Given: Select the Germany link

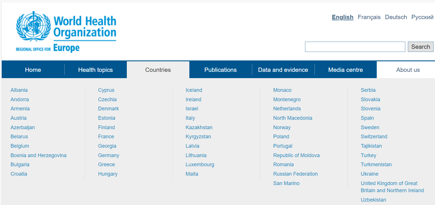Looking at the screenshot, I should pyautogui.click(x=109, y=155).
